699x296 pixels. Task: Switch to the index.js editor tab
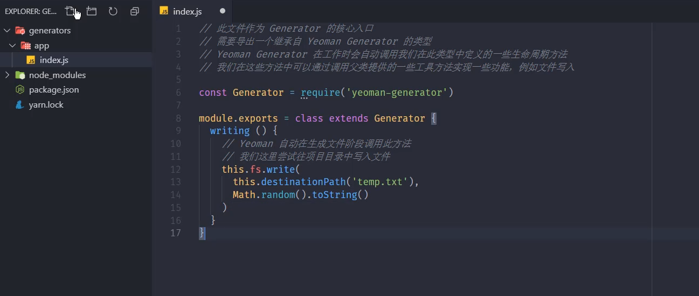(193, 11)
